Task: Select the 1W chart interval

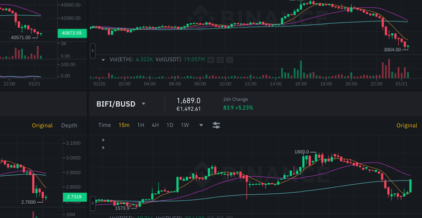Action: (185, 125)
